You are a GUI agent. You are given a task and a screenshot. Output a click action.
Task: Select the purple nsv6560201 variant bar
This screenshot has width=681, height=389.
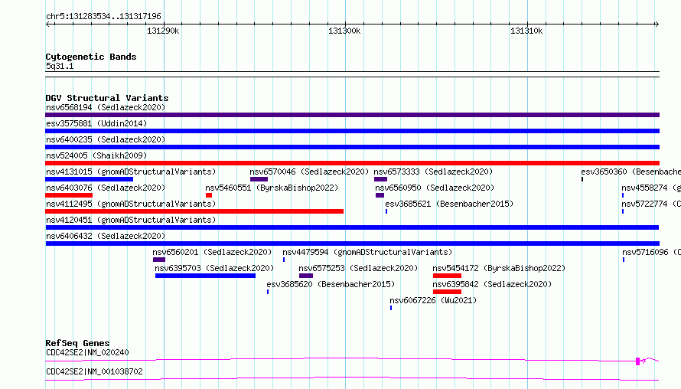(x=159, y=260)
